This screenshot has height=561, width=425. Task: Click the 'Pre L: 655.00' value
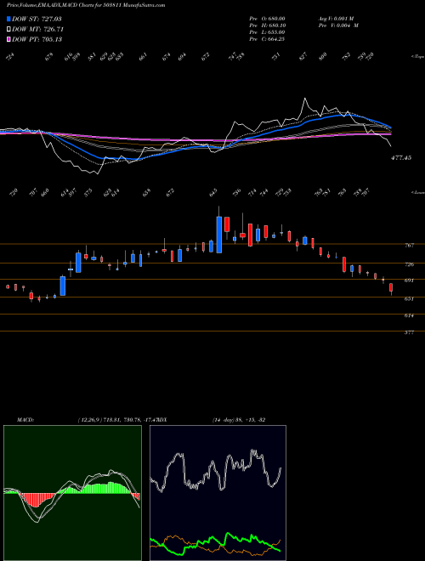[267, 32]
